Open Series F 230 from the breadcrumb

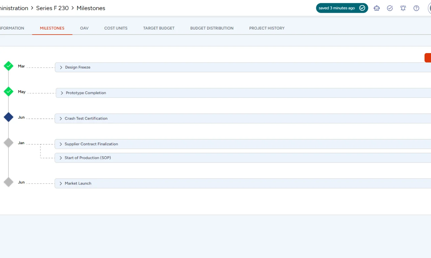(x=52, y=8)
